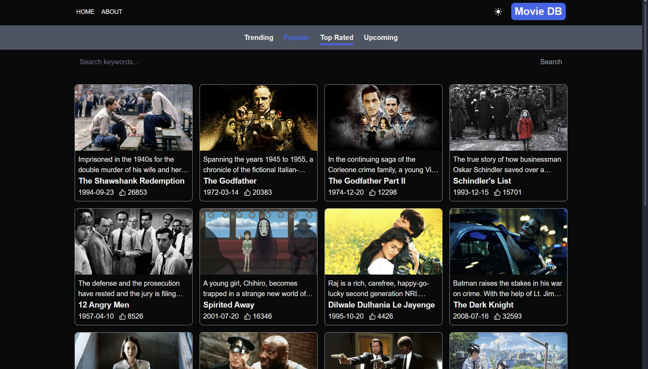Viewport: 648px width, 369px height.
Task: Select the Popular tab
Action: pyautogui.click(x=296, y=37)
